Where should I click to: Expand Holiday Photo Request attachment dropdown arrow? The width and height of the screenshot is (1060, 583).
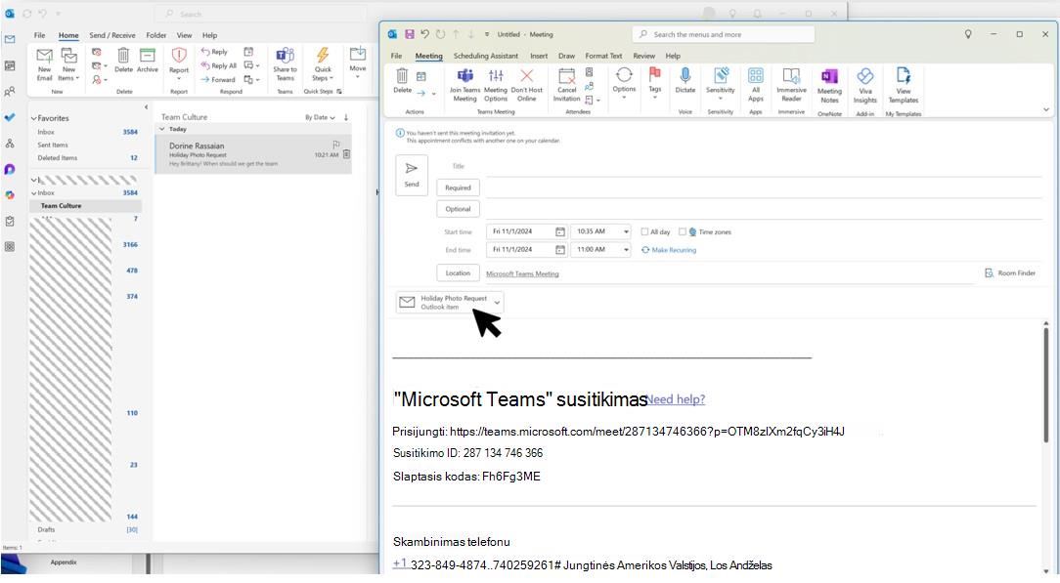pos(497,303)
